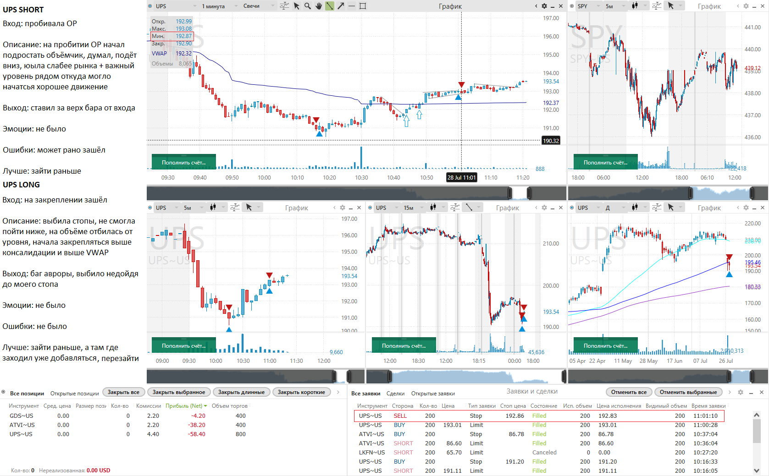The width and height of the screenshot is (769, 476).
Task: Select the rectangle drawing tool in the 1-minute chart
Action: click(363, 6)
